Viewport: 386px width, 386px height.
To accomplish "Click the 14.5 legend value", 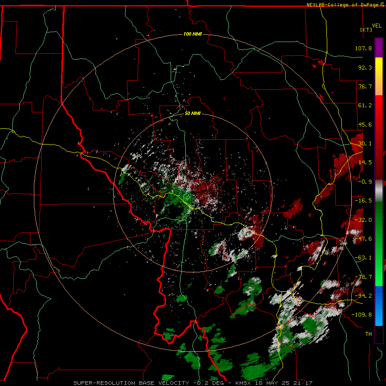I will (x=365, y=163).
